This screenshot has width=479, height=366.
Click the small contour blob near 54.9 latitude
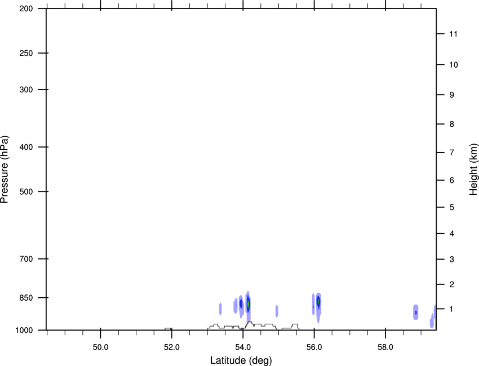[277, 311]
